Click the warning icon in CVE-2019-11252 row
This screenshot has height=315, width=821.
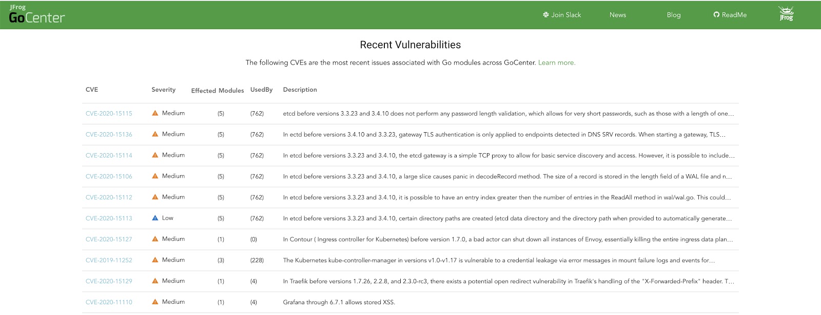[155, 260]
